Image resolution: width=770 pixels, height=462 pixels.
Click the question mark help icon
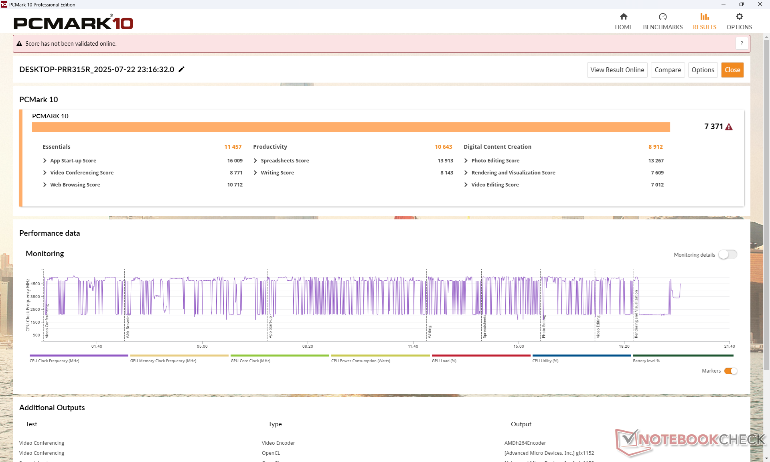pyautogui.click(x=742, y=43)
